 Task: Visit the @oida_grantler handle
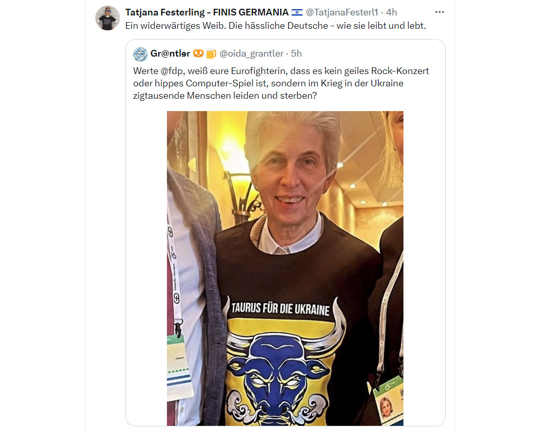tap(251, 53)
